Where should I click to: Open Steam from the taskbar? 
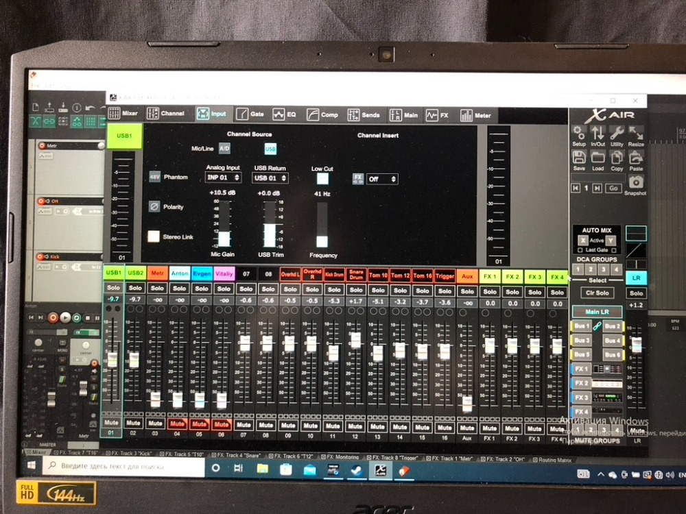pos(357,470)
